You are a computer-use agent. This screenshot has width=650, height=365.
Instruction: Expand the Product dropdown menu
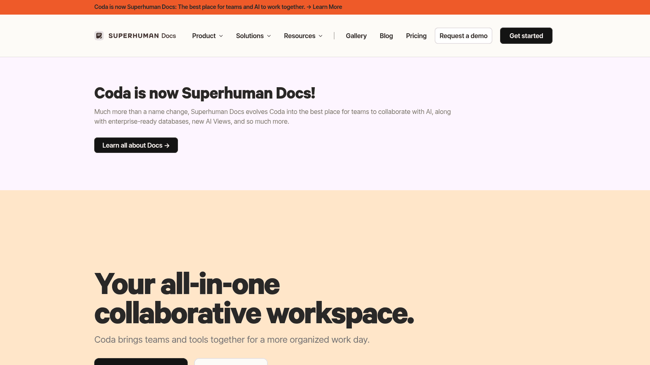click(208, 36)
